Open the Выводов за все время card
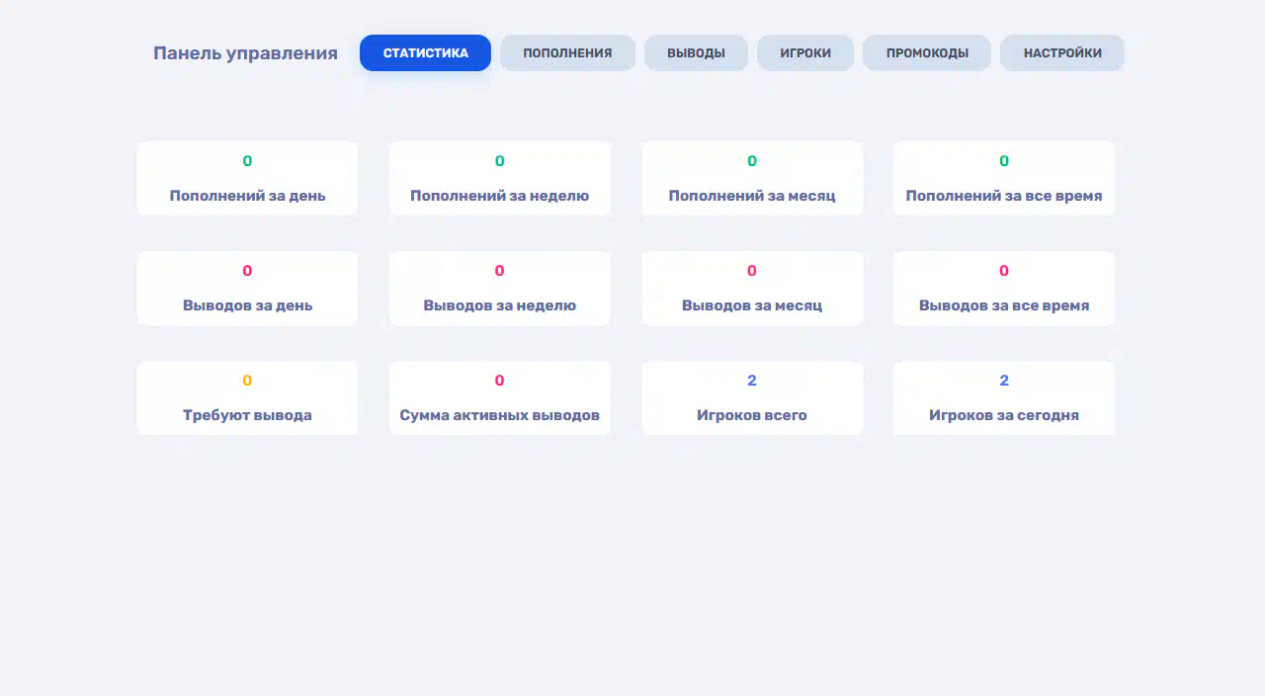This screenshot has height=696, width=1265. (x=1004, y=289)
